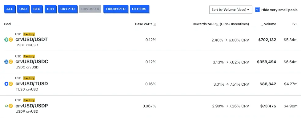The image size is (301, 120).
Task: Select the ETH filter button
Action: pos(50,9)
